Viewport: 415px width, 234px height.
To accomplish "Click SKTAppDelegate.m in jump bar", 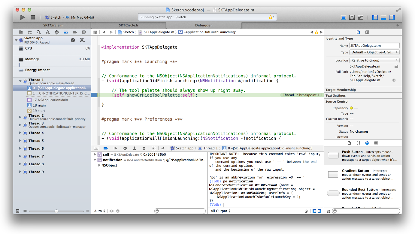I will tap(156, 32).
